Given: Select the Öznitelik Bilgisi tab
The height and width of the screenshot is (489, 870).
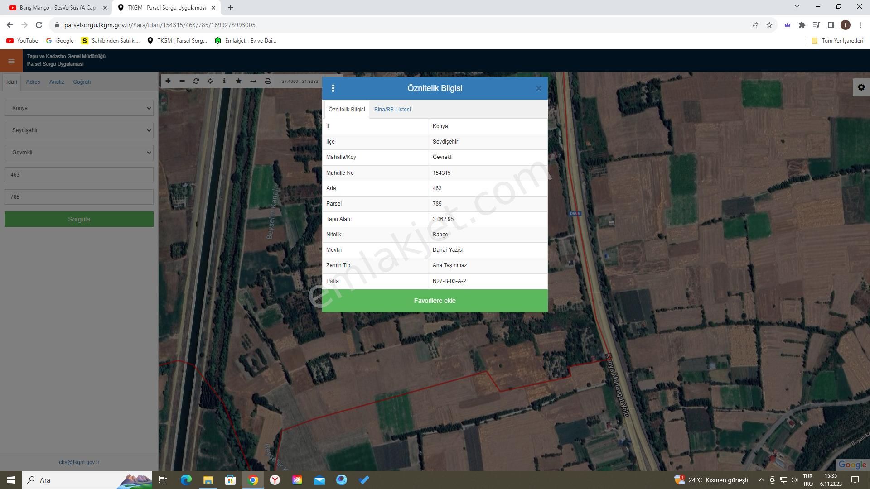Looking at the screenshot, I should click(x=347, y=110).
